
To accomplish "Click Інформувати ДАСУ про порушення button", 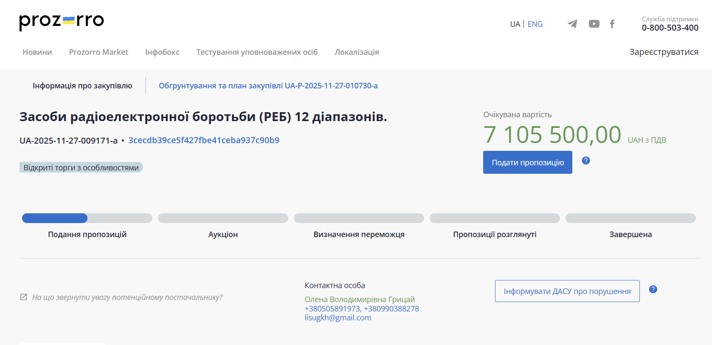I will 567,291.
